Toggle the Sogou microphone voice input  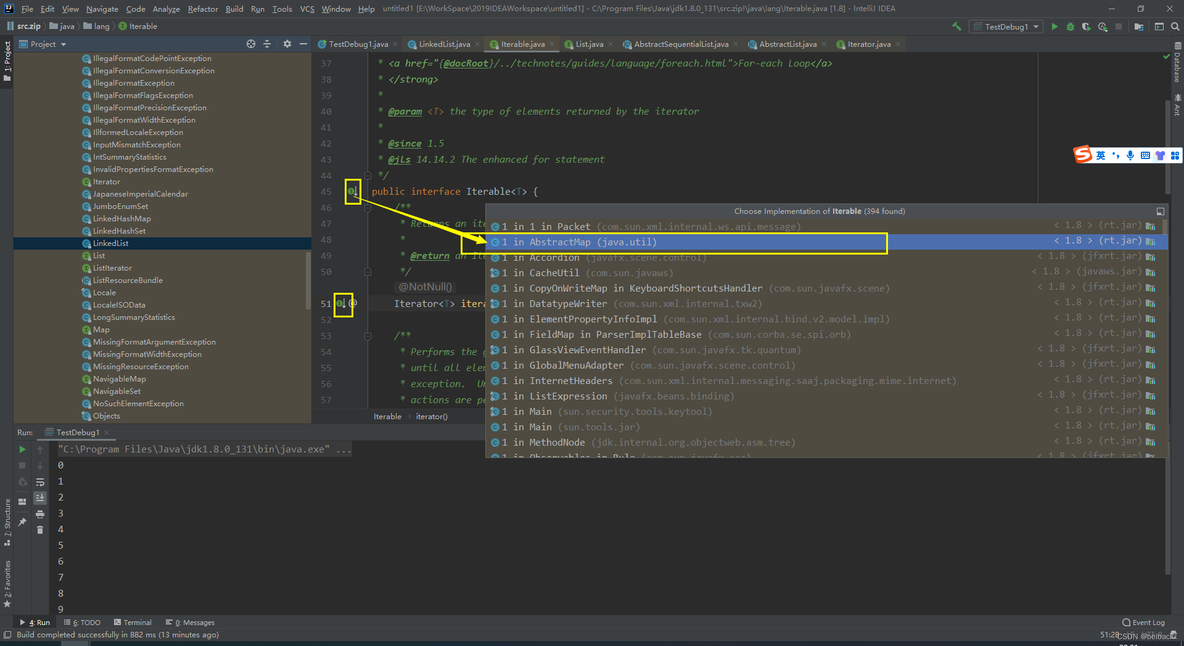tap(1130, 155)
